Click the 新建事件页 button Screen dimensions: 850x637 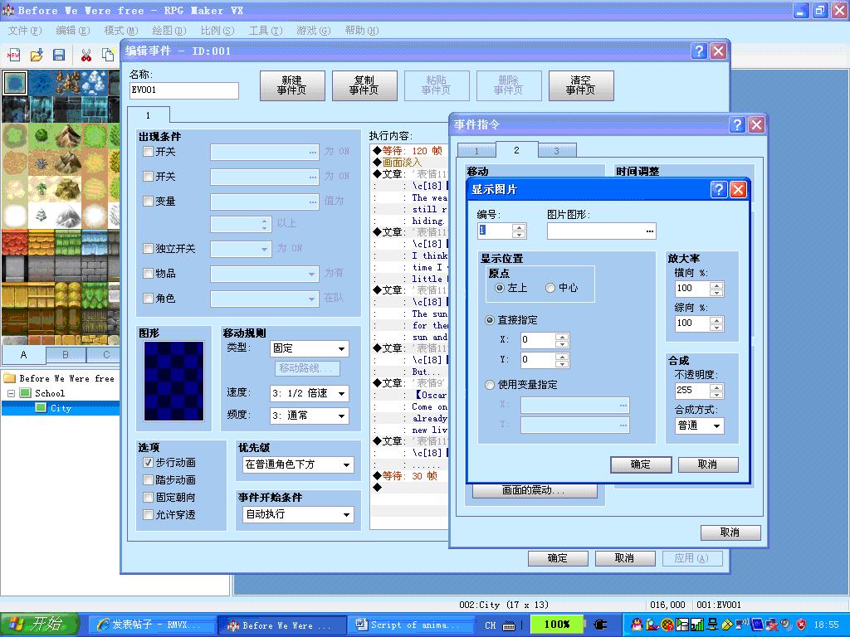pos(292,85)
